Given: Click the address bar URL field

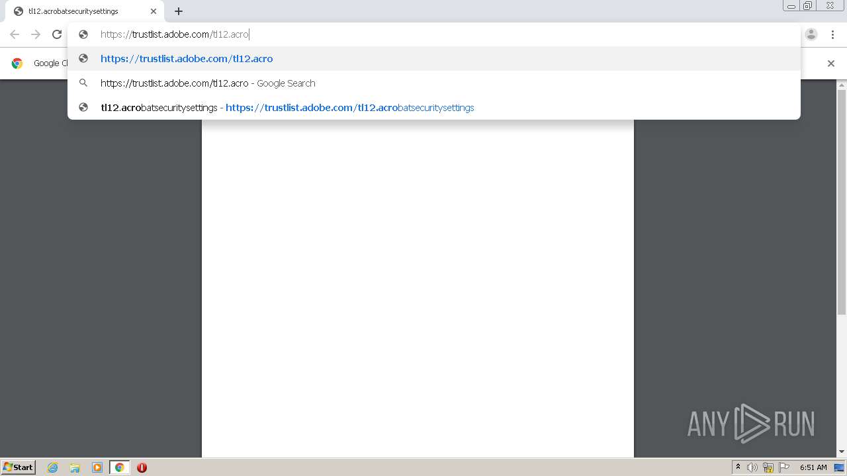Looking at the screenshot, I should [433, 34].
